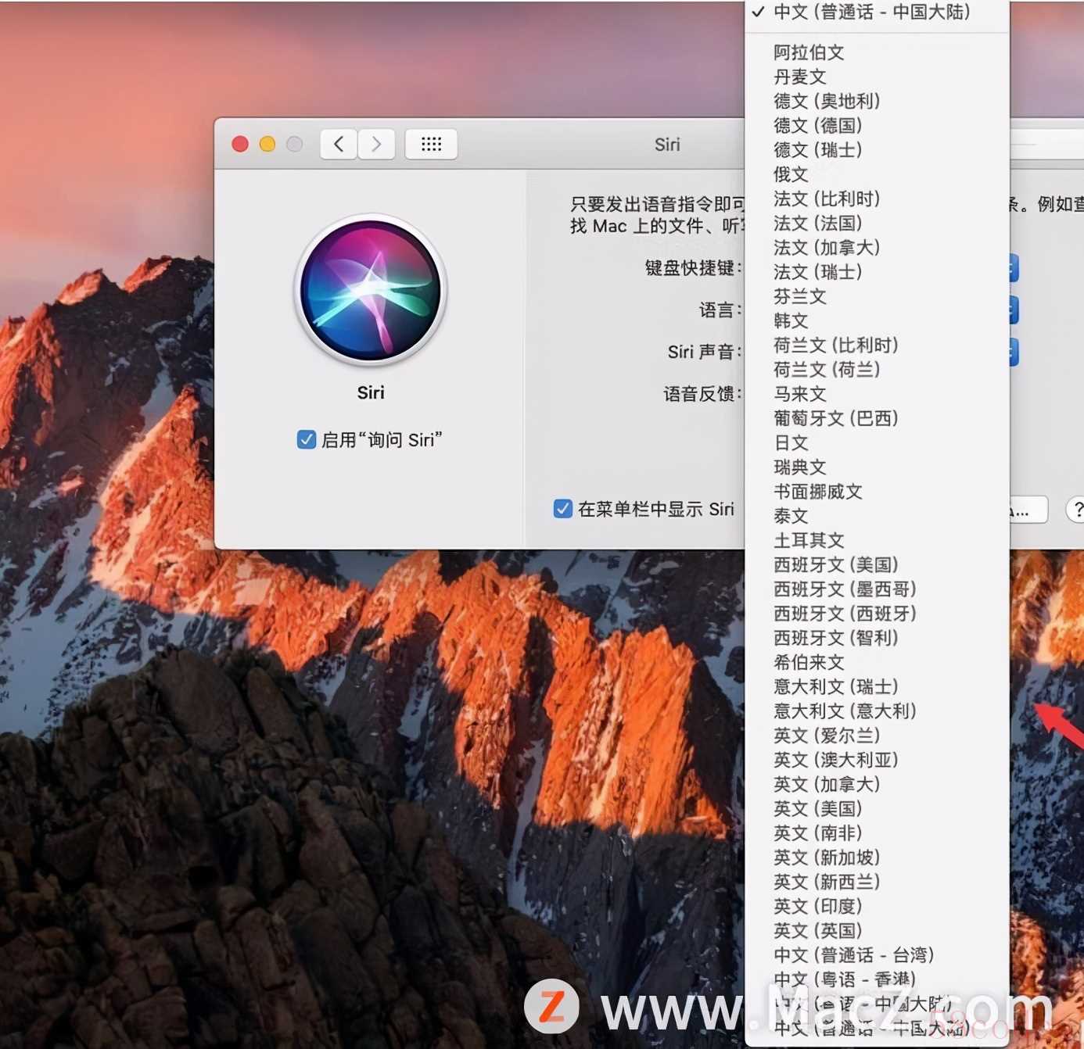Image resolution: width=1084 pixels, height=1049 pixels.
Task: Choose 希伯来文 from language list
Action: (x=878, y=662)
